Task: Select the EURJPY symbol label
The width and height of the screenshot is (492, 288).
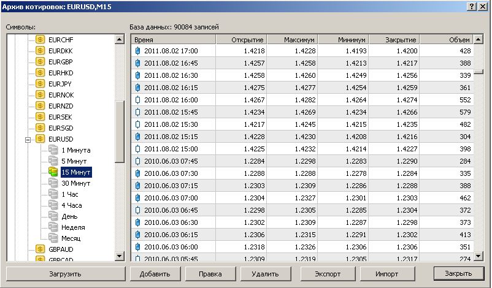Action: (60, 84)
